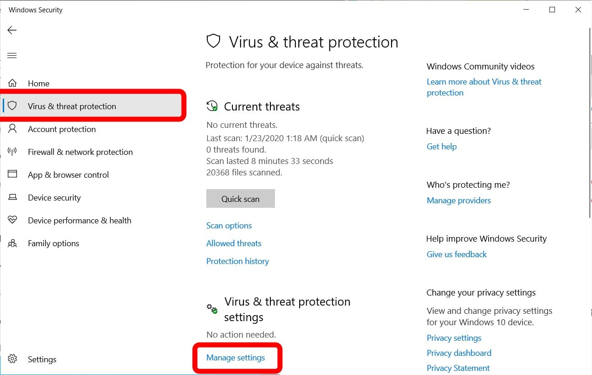The height and width of the screenshot is (375, 592).
Task: Expand the hamburger navigation menu
Action: pyautogui.click(x=12, y=55)
